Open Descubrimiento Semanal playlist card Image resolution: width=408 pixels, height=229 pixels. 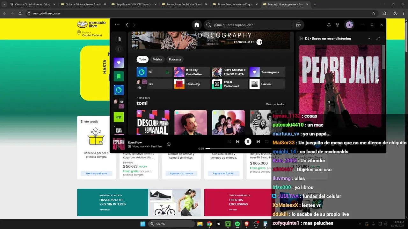coord(153,123)
